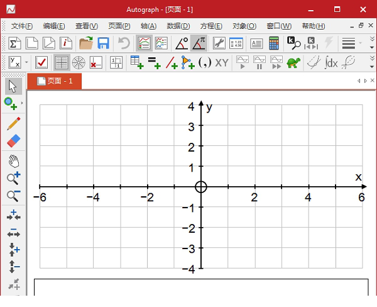
Task: Open the 对象(O) menu
Action: pyautogui.click(x=244, y=26)
